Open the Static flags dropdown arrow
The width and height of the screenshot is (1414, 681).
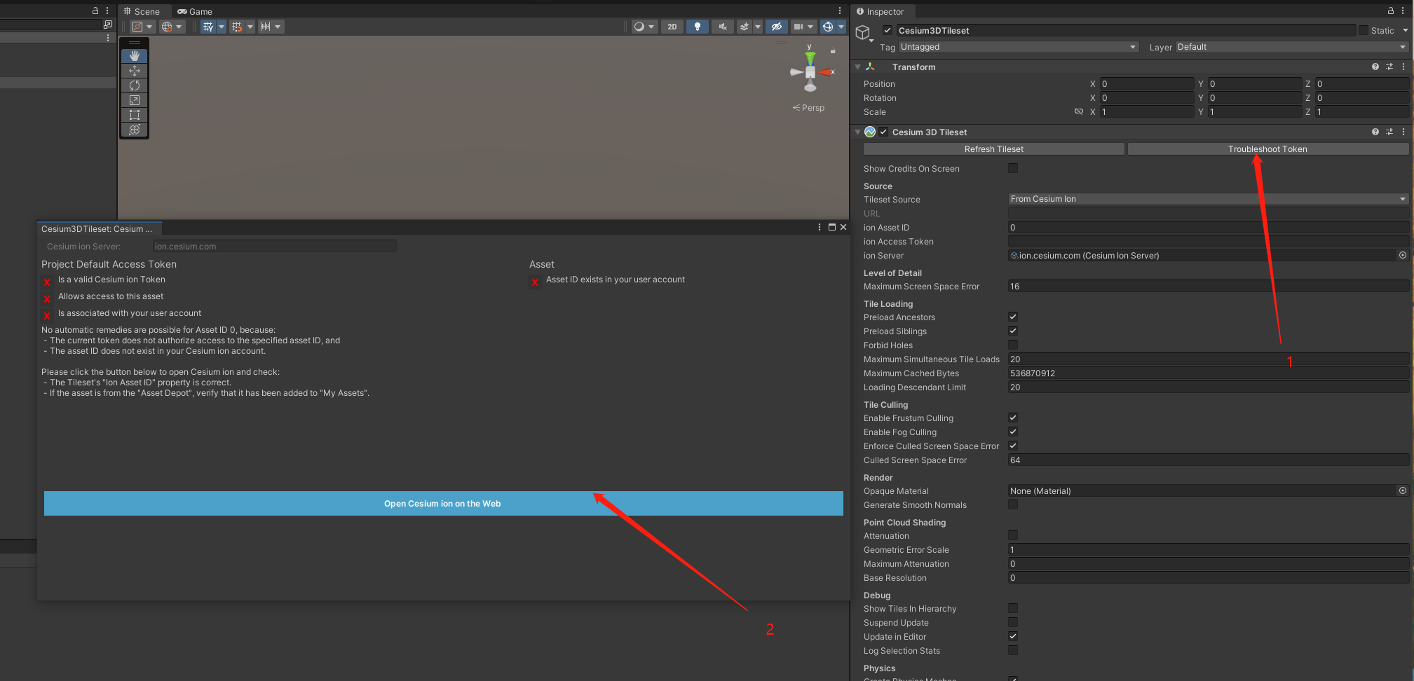1405,30
